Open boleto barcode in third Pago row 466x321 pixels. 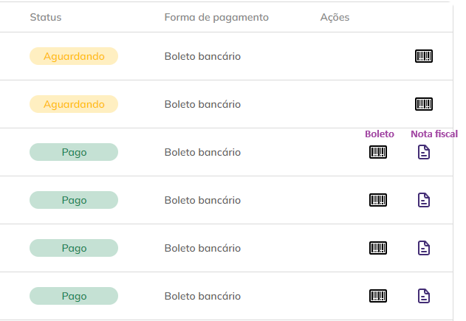pyautogui.click(x=378, y=248)
